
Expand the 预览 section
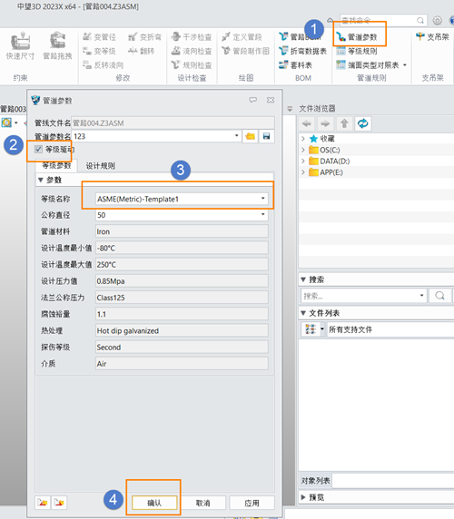click(303, 497)
